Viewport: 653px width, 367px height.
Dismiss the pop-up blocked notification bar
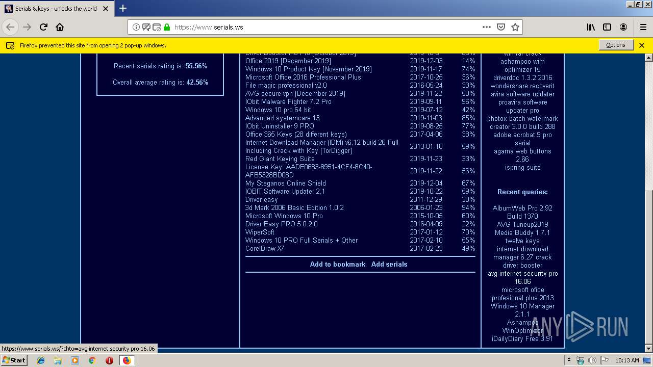tap(642, 45)
